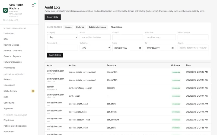
Task: Apply the Logins quick filter
Action: pyautogui.click(x=68, y=27)
